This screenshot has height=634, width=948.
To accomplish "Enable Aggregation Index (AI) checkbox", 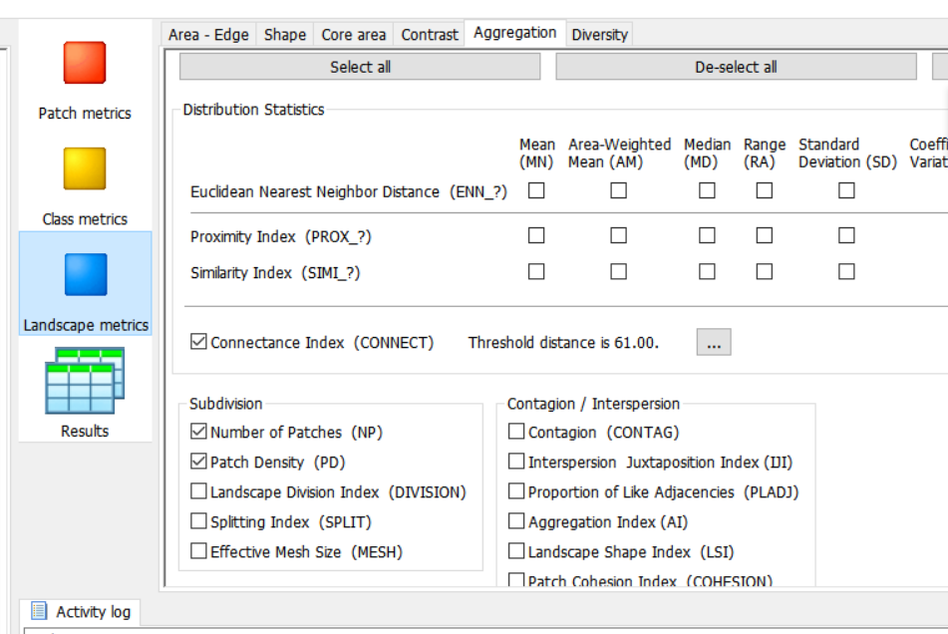I will (x=516, y=521).
